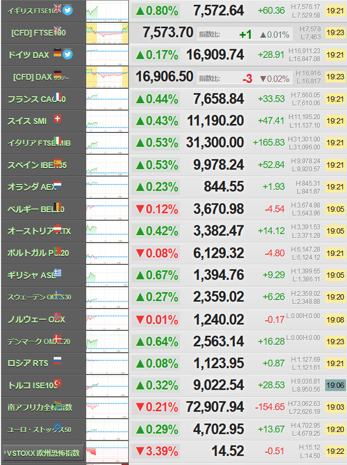Open the [CFD] DAX mini chart
This screenshot has height=465, width=347.
pos(107,77)
